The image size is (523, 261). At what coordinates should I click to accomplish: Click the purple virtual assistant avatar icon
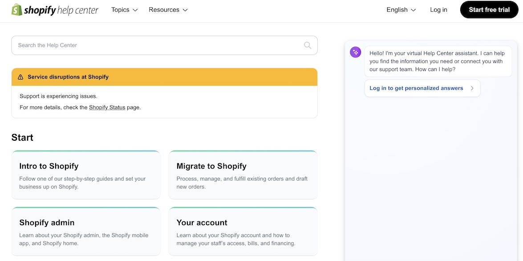pyautogui.click(x=355, y=52)
